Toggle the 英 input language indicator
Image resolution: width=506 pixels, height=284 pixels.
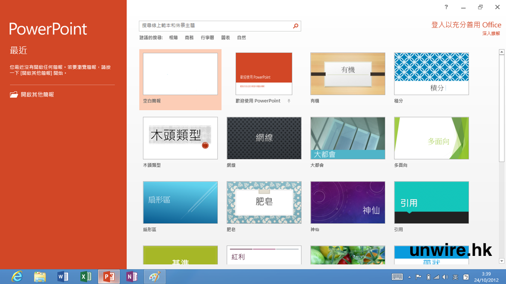coord(455,277)
